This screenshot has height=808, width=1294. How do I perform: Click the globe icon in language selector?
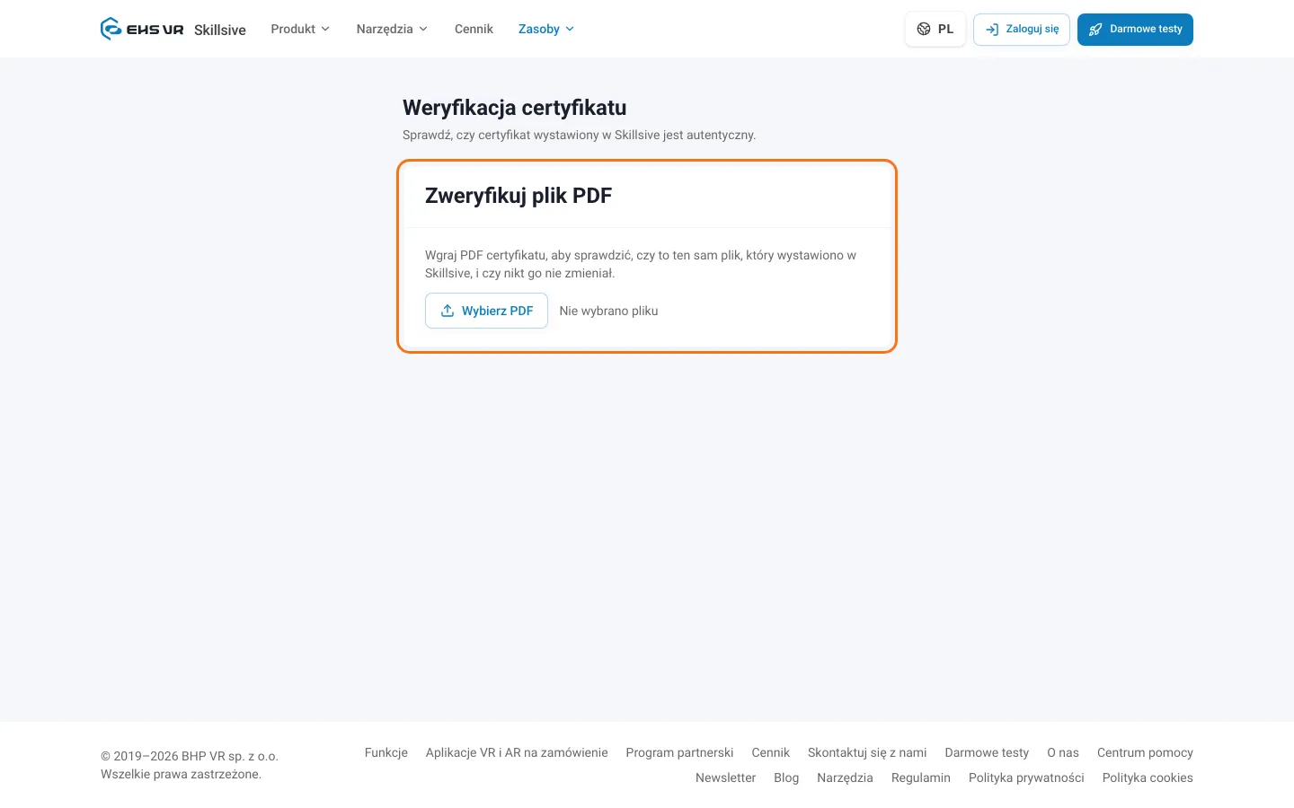click(x=924, y=29)
